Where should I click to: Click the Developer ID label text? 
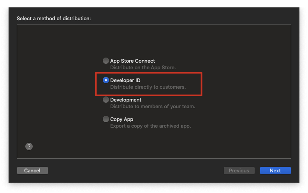click(x=125, y=80)
